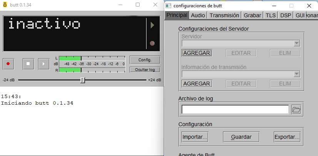Click the left channel VU meter
This screenshot has width=318, height=156.
(92, 58)
